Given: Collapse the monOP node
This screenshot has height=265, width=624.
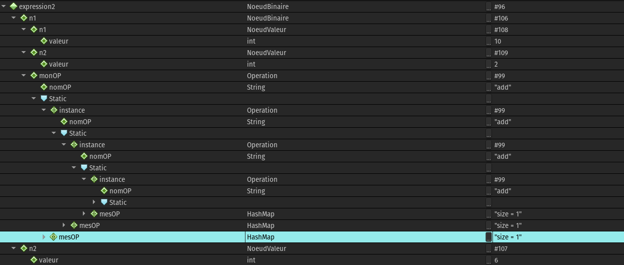Looking at the screenshot, I should [x=24, y=76].
